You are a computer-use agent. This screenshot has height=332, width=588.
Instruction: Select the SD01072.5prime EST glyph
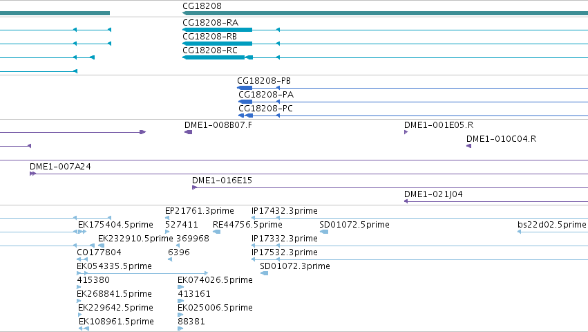pos(324,232)
